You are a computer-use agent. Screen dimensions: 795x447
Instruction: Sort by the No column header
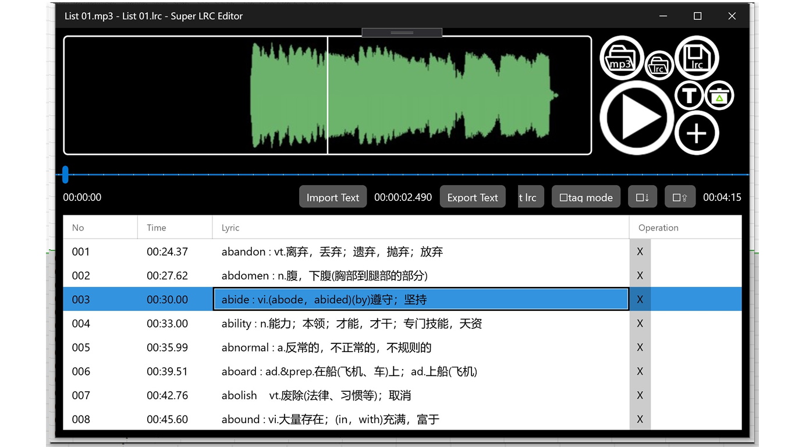tap(78, 228)
